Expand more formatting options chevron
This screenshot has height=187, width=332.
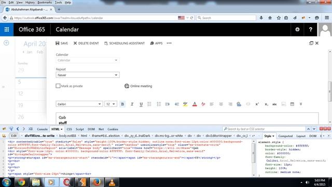[301, 104]
